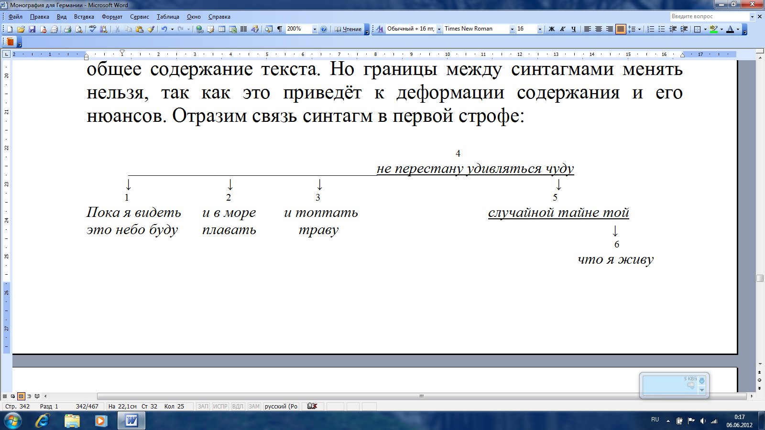
Task: Center the paragraph text
Action: [599, 29]
